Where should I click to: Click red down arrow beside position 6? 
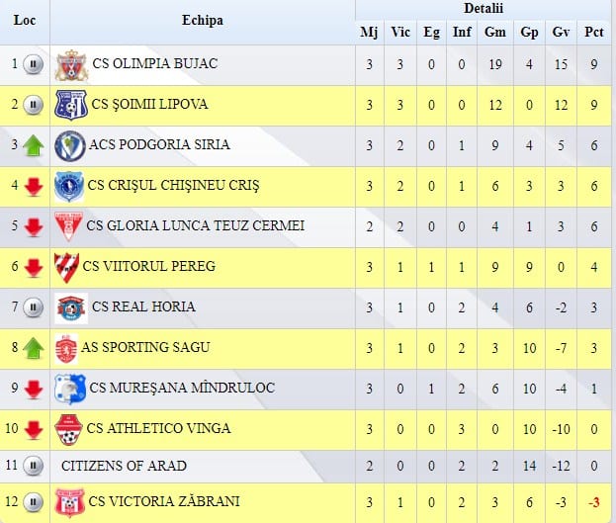click(x=34, y=268)
